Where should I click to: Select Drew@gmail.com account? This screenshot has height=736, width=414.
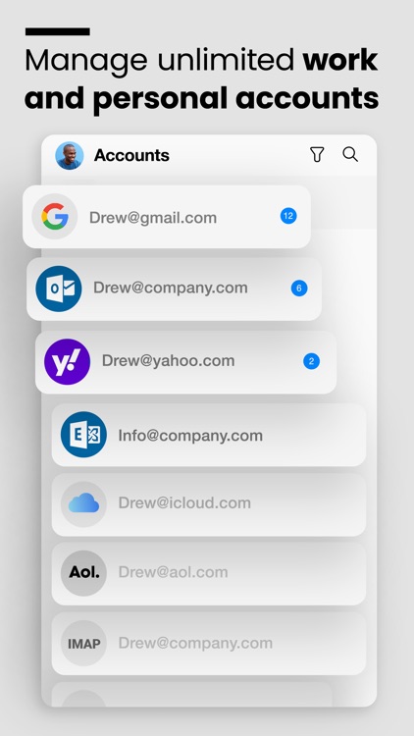click(x=167, y=217)
